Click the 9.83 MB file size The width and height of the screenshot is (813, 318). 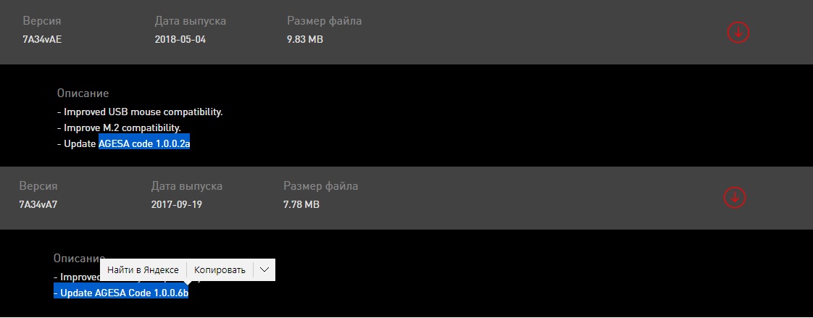click(305, 39)
